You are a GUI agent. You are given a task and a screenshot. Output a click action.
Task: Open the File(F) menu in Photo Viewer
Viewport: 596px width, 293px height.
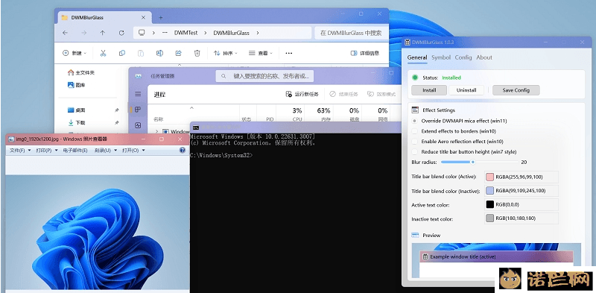[x=20, y=151]
